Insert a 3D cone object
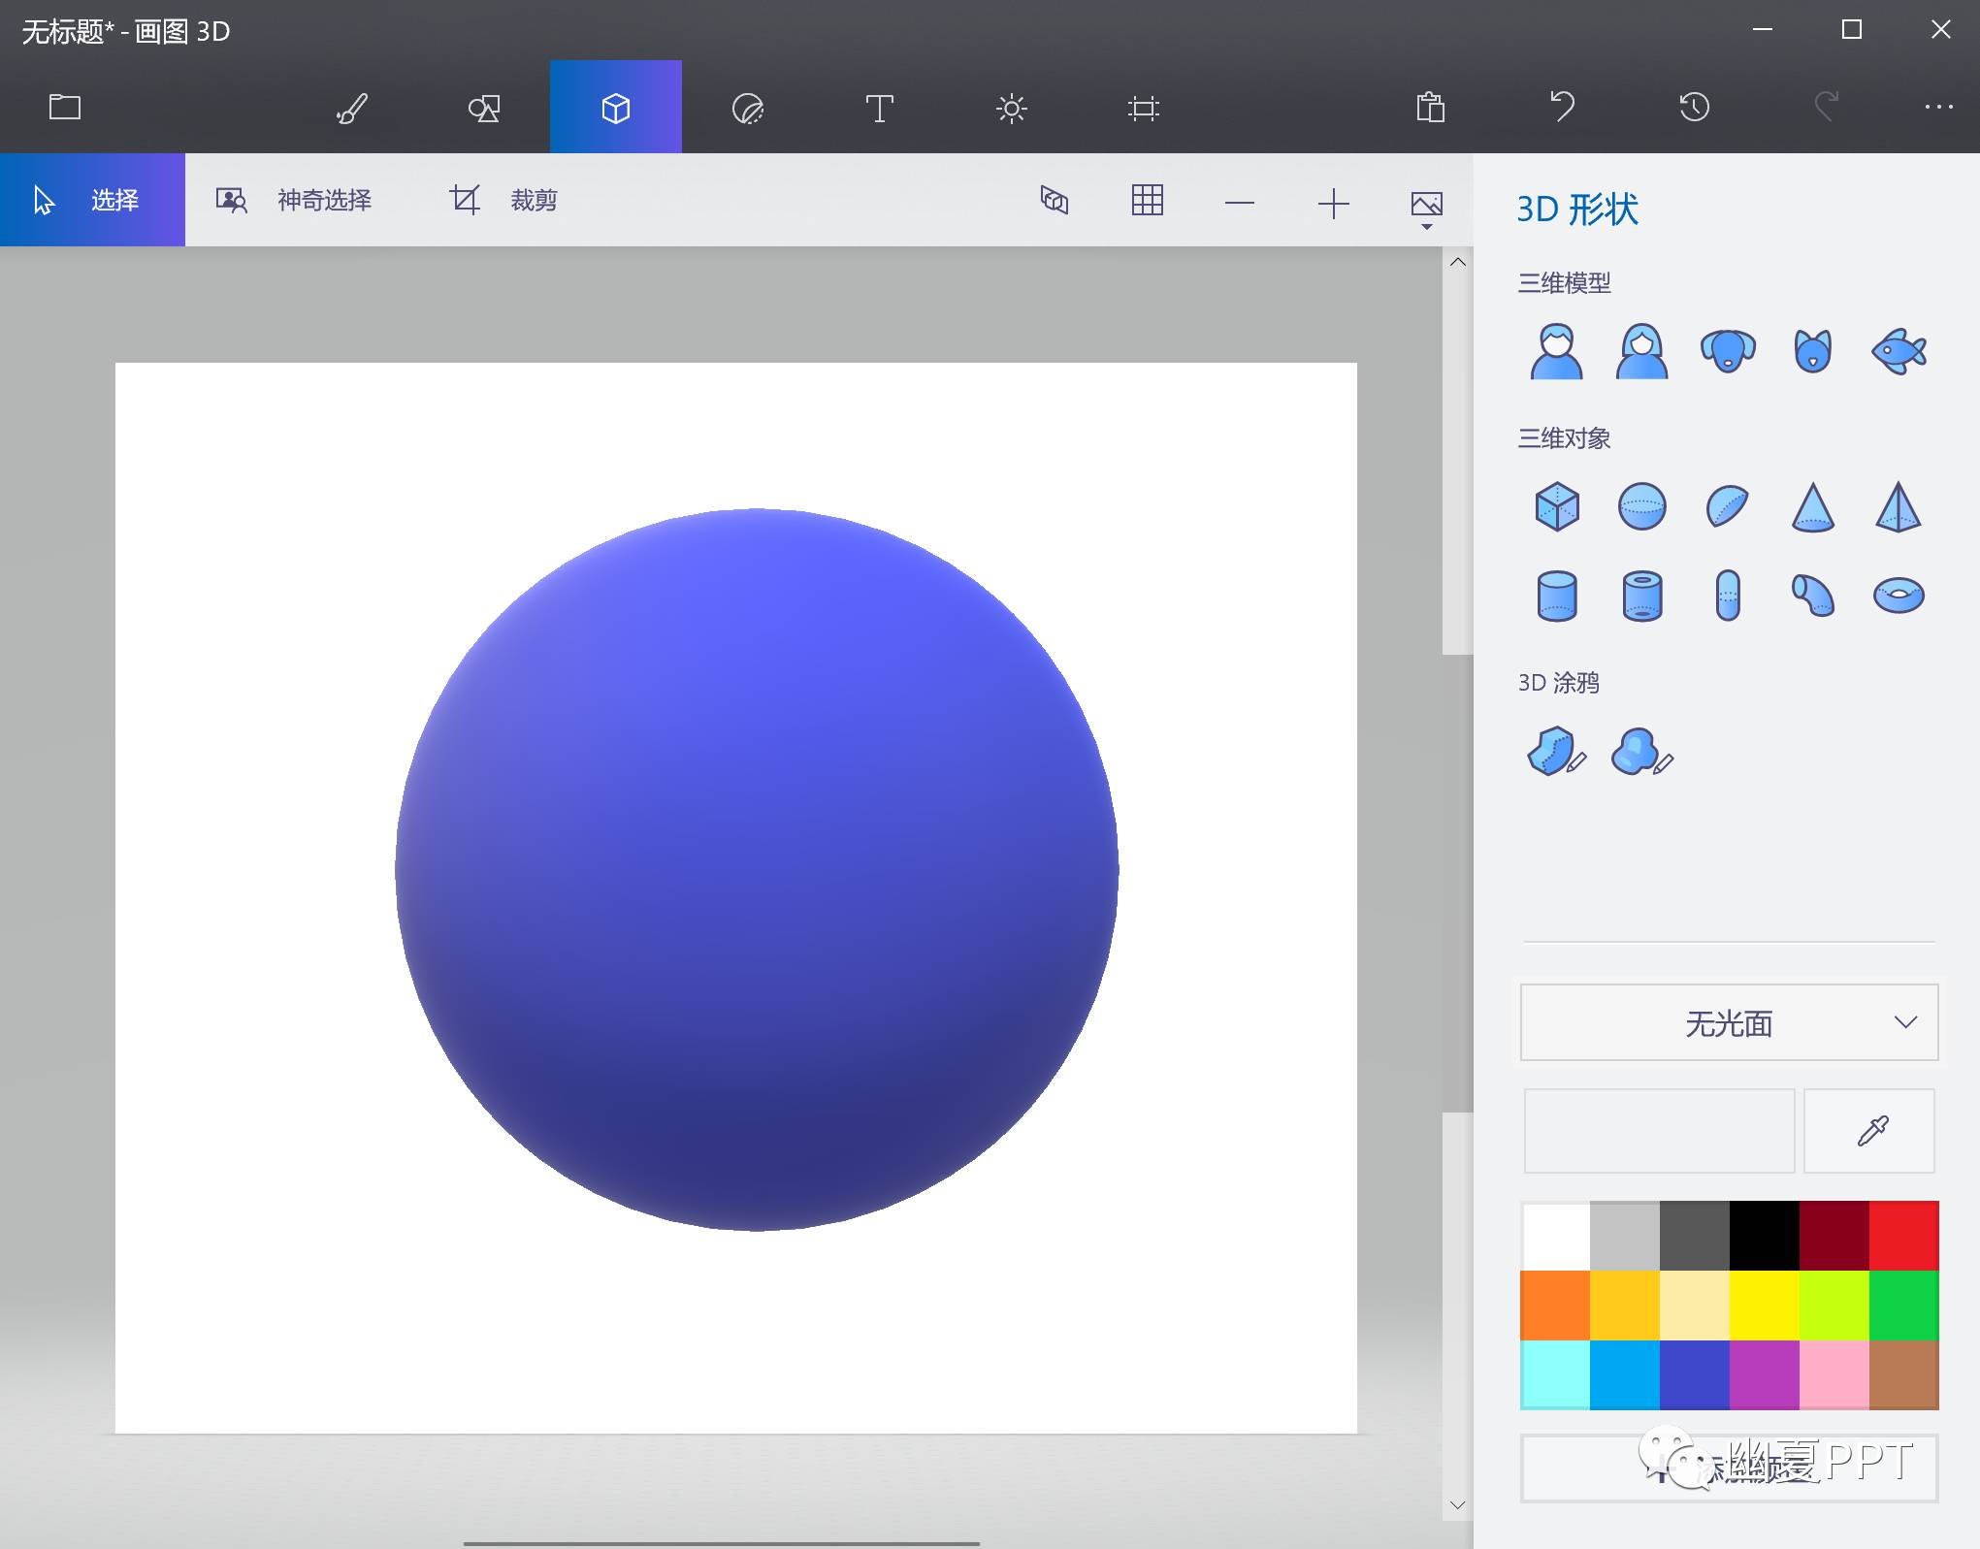Screen dimensions: 1980x1549 coord(1812,507)
